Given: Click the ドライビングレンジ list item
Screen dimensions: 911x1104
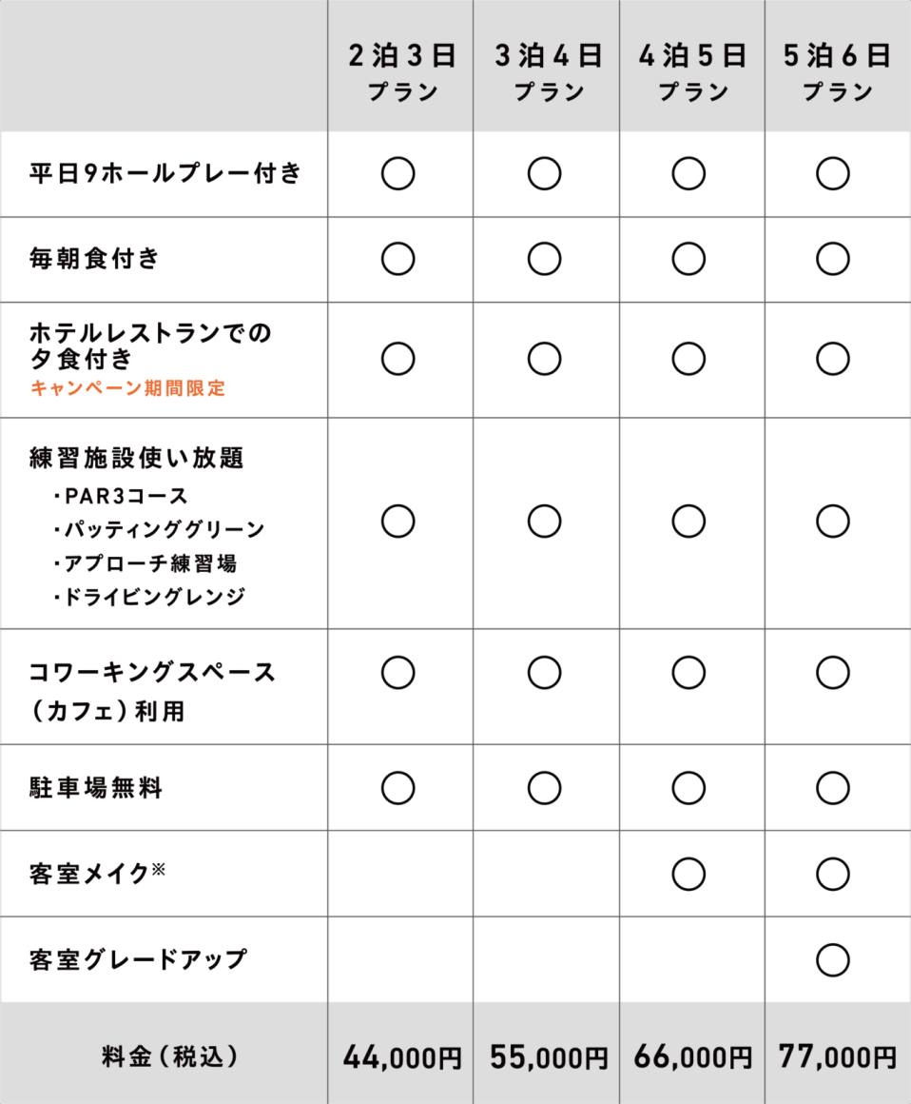Looking at the screenshot, I should pos(150,597).
